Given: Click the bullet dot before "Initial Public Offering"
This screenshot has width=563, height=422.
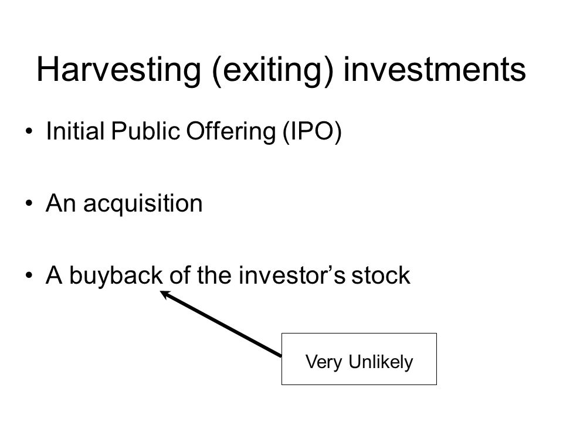Looking at the screenshot, I should coord(29,131).
